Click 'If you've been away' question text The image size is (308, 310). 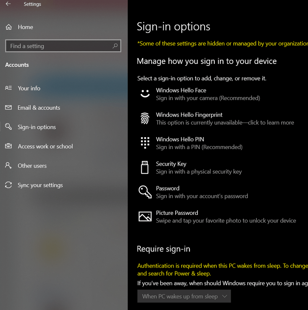tap(223, 283)
